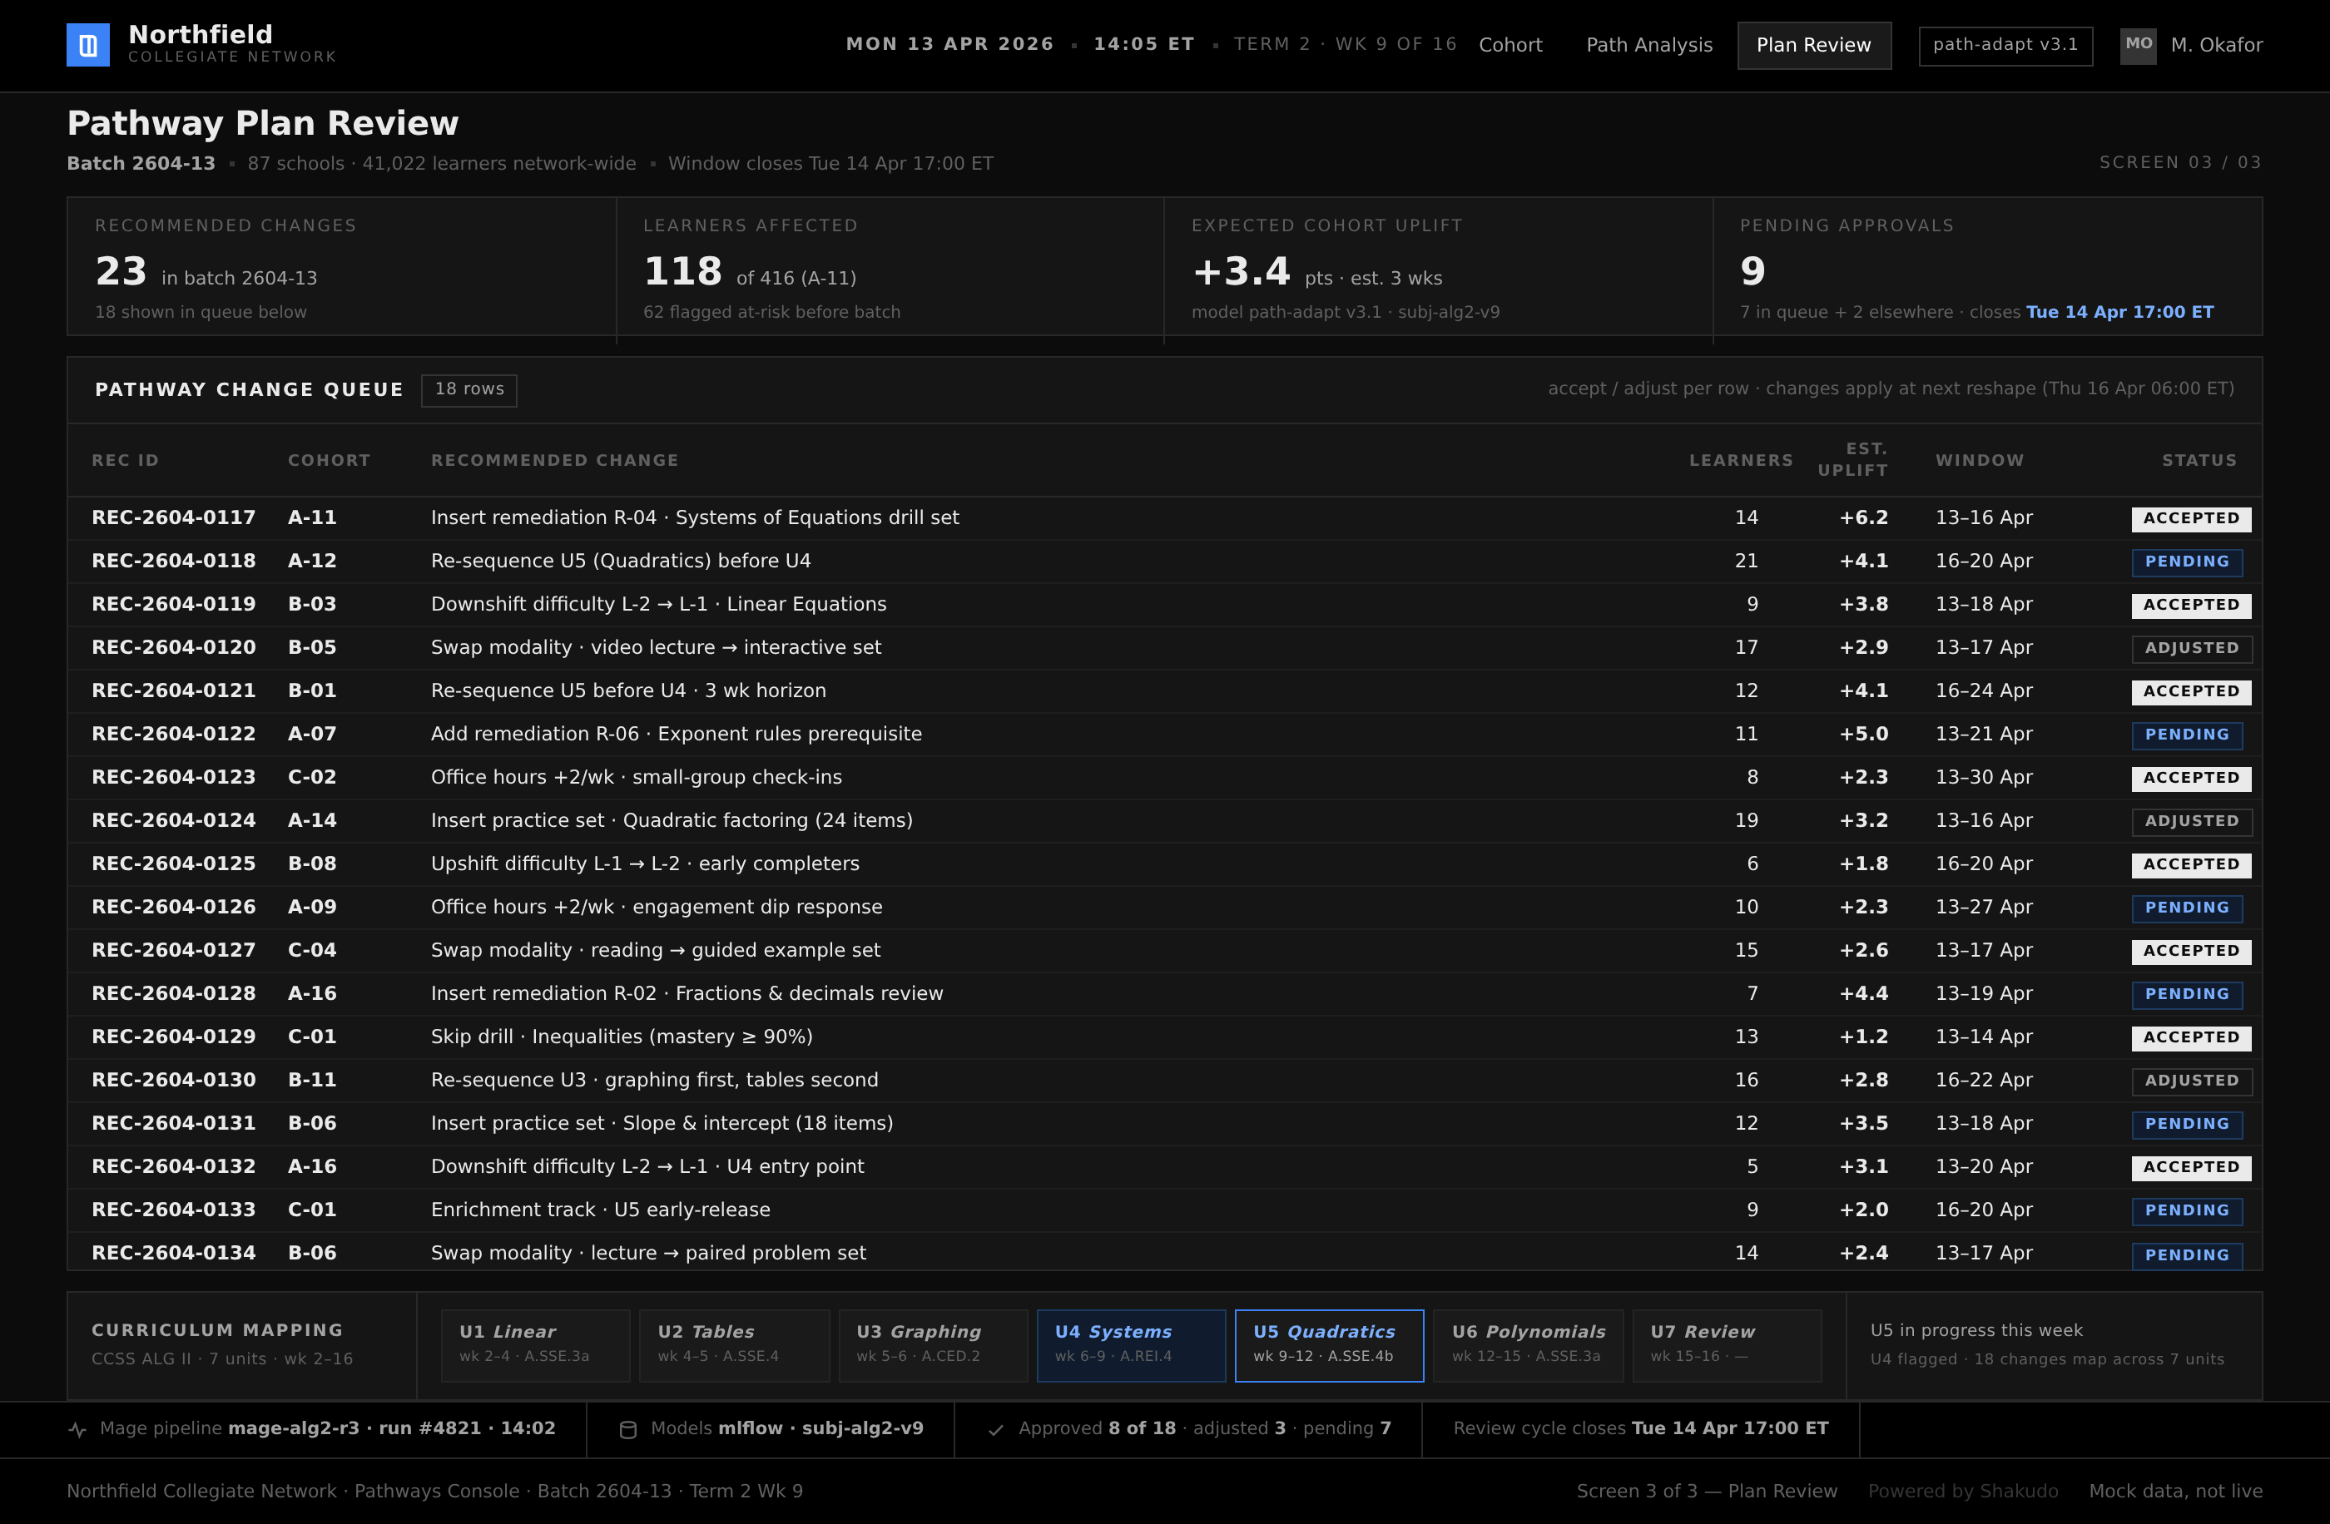2330x1524 pixels.
Task: Open row REC-2604-0129
Action: tap(1164, 1037)
